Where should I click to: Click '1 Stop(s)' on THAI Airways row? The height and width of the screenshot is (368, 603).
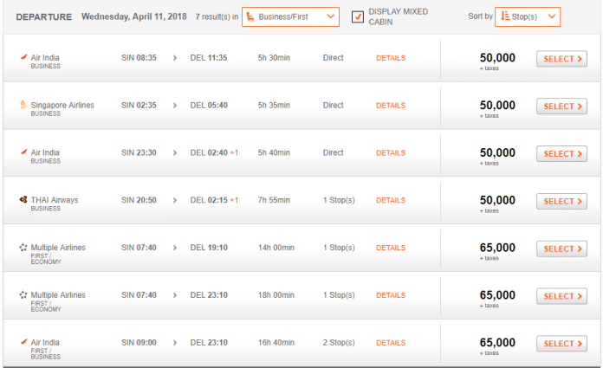[x=339, y=200]
